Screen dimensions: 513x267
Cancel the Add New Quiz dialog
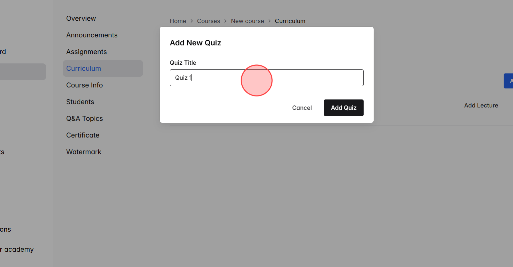(302, 107)
